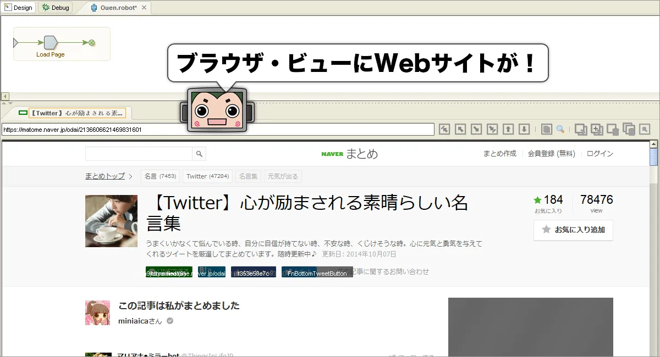Switch to Debug mode

click(55, 8)
